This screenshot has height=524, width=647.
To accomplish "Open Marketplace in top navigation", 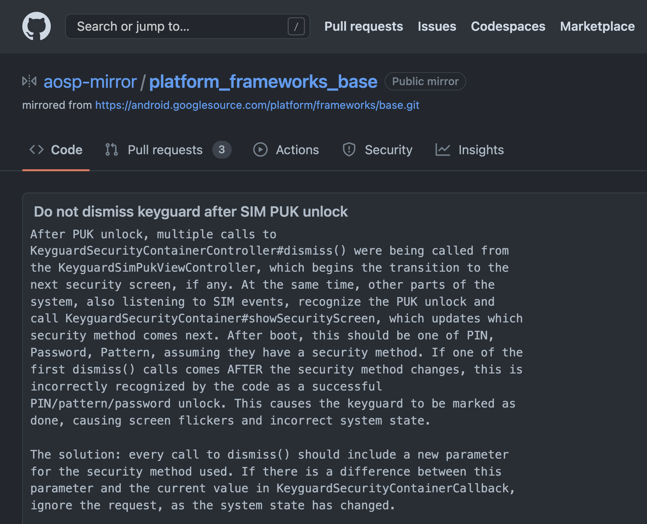I will 597,26.
